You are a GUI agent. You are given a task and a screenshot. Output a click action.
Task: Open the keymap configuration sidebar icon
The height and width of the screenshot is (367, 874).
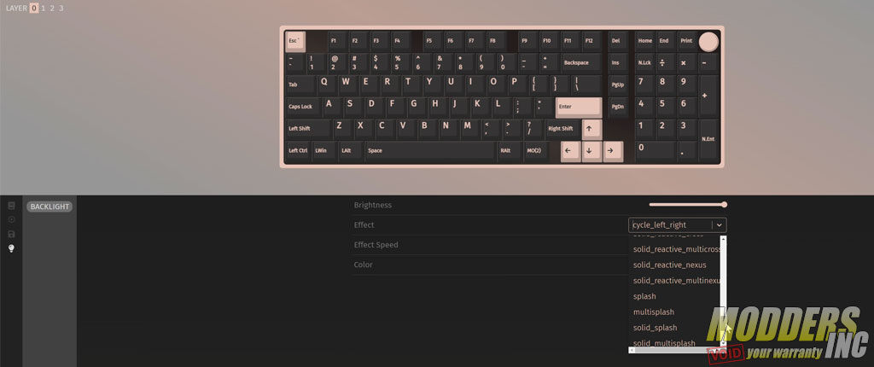coord(12,206)
